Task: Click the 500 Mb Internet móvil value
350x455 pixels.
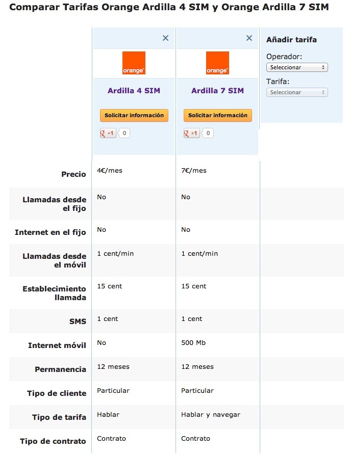Action: (x=193, y=343)
